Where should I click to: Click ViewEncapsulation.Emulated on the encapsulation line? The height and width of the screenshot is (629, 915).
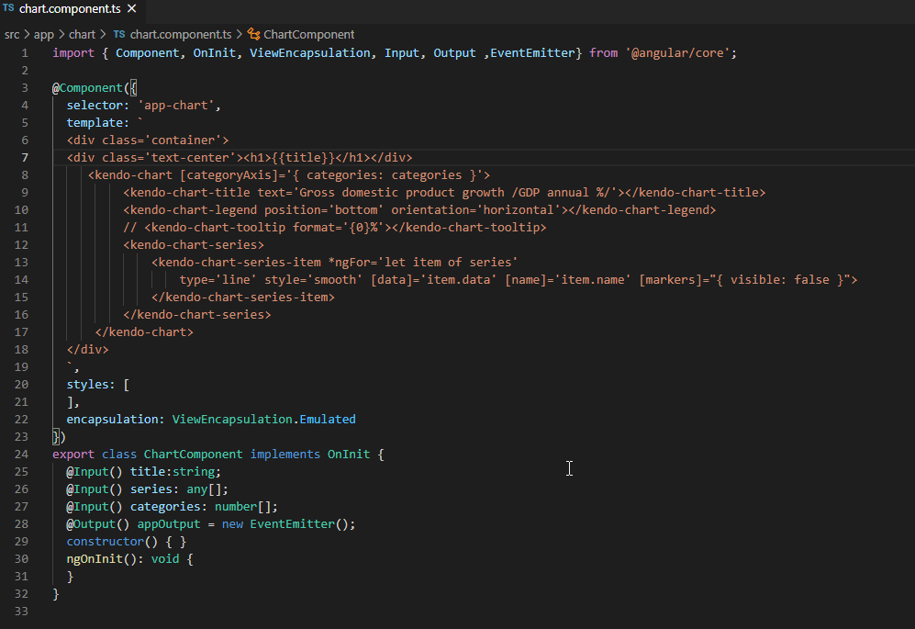pos(263,419)
